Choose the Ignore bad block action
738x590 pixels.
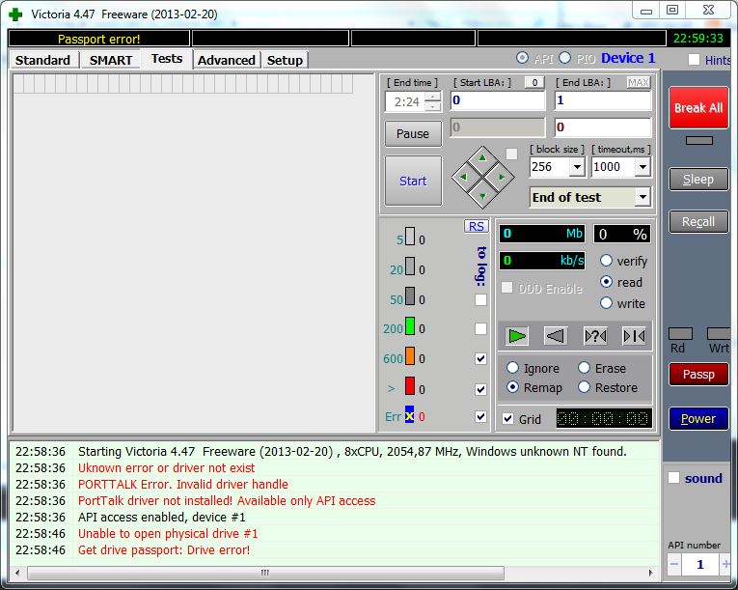click(x=512, y=368)
